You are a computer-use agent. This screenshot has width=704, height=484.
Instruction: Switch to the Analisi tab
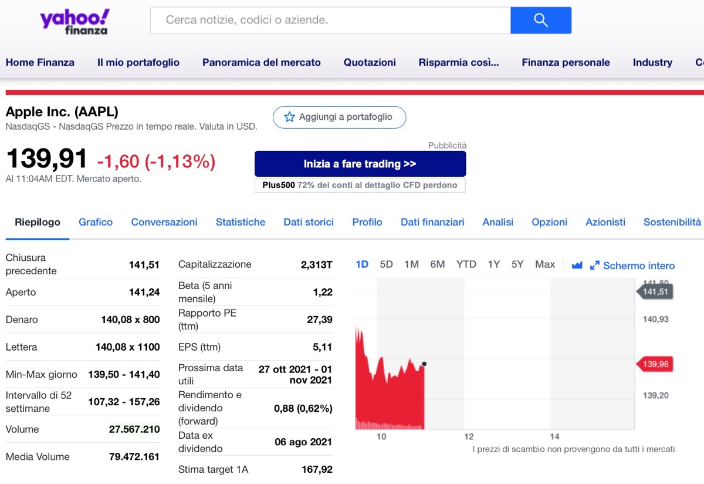[498, 222]
